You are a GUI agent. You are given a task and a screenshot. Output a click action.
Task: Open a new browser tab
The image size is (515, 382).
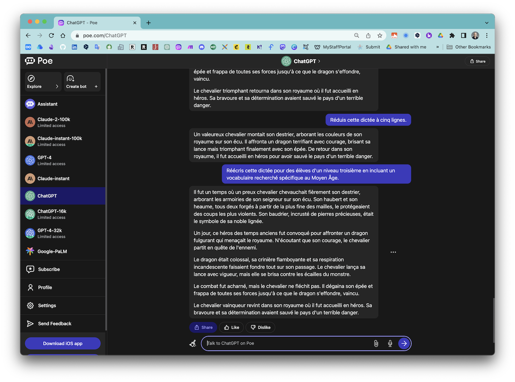(148, 23)
